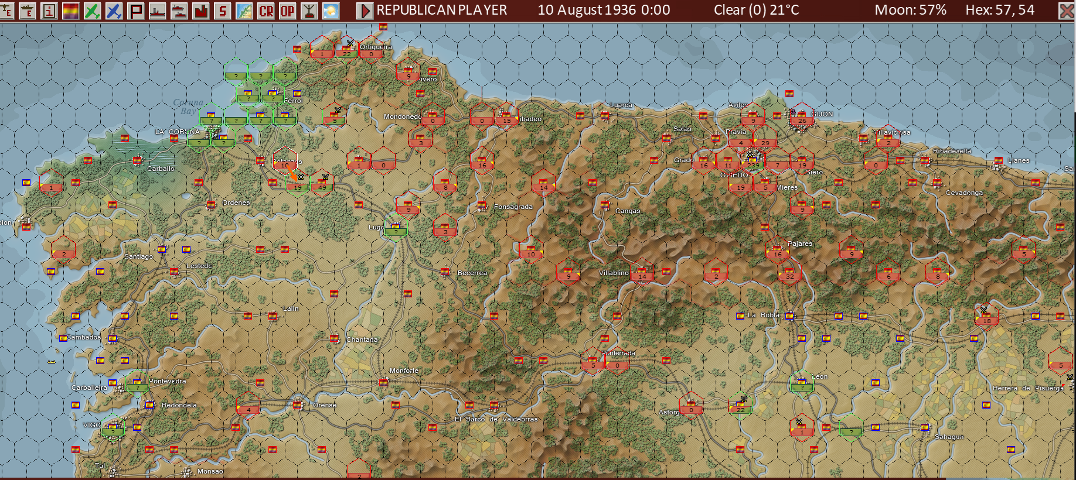
Task: Click the Republican tricolor flag icon
Action: pyautogui.click(x=71, y=11)
